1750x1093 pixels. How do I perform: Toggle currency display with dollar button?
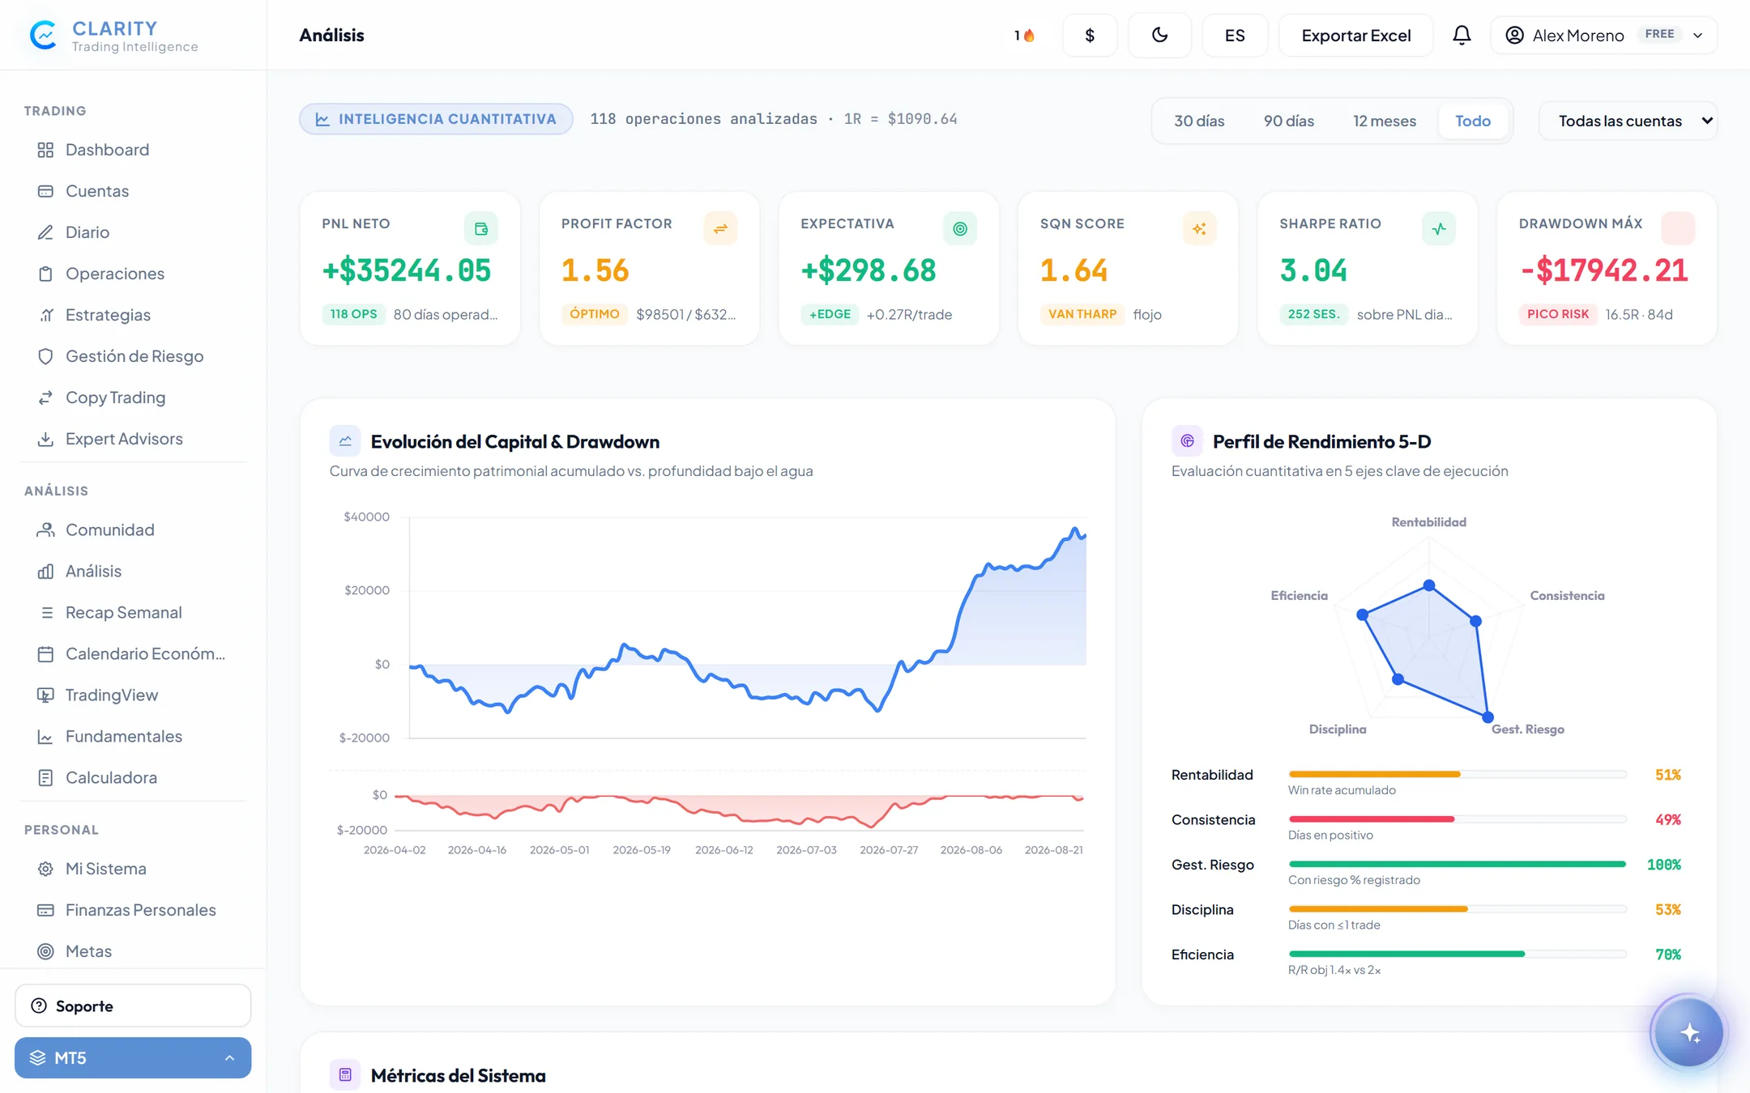(x=1090, y=35)
